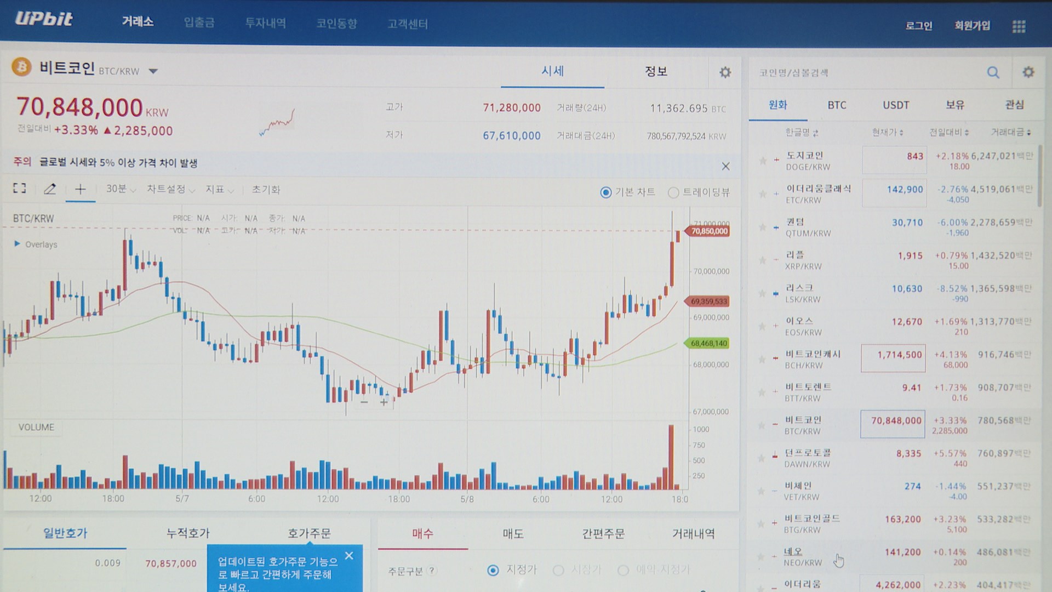Click the coin search magnifier icon
This screenshot has width=1052, height=592.
[x=993, y=72]
